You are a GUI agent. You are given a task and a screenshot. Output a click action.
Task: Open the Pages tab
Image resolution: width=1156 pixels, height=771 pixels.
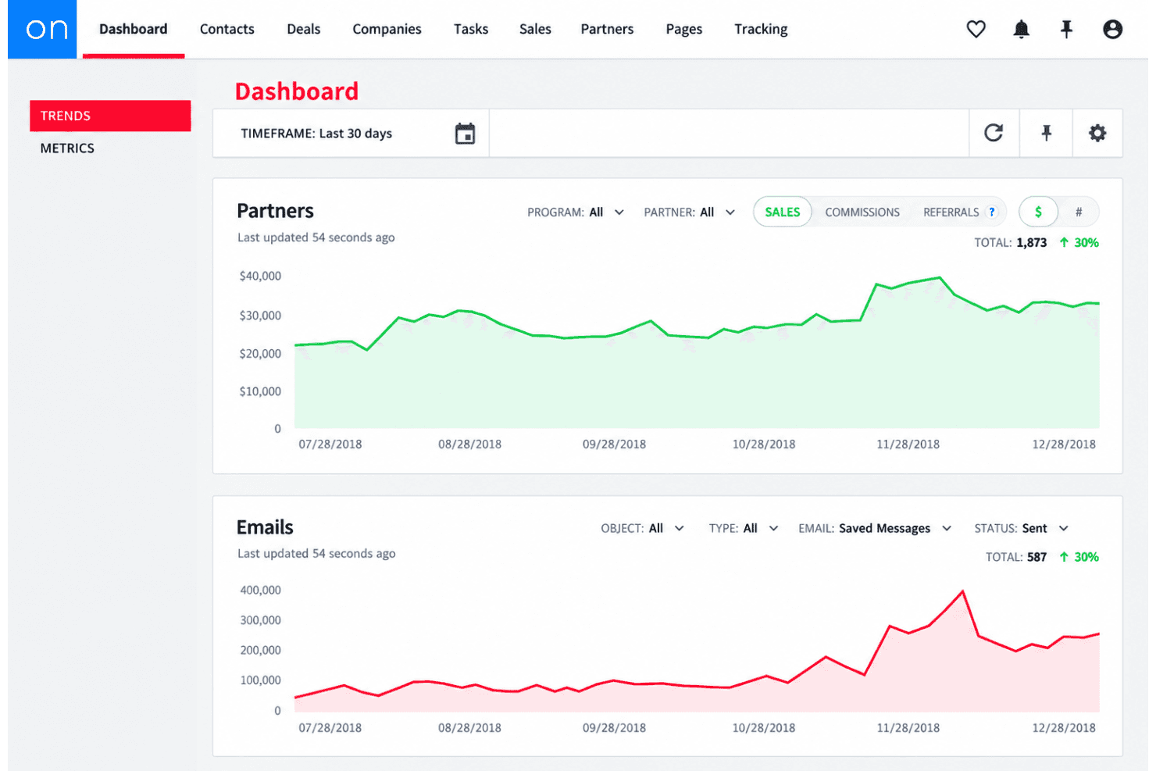tap(684, 29)
